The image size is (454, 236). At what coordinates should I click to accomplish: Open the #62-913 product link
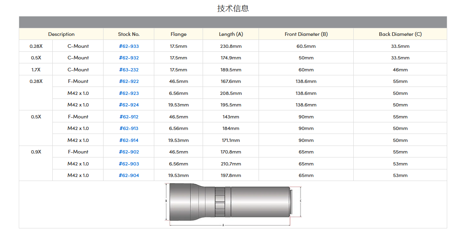point(129,128)
